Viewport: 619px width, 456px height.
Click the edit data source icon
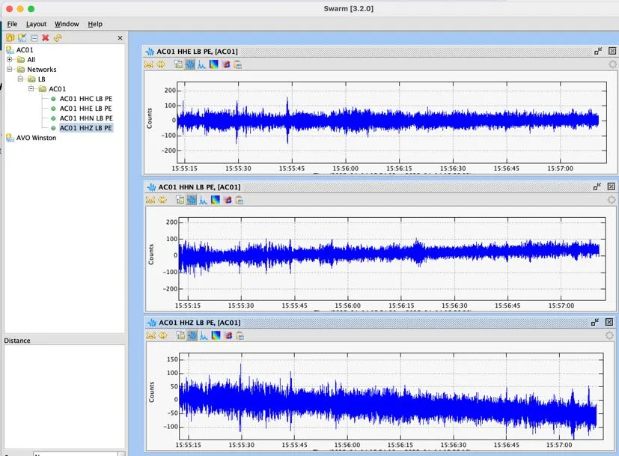tap(22, 38)
